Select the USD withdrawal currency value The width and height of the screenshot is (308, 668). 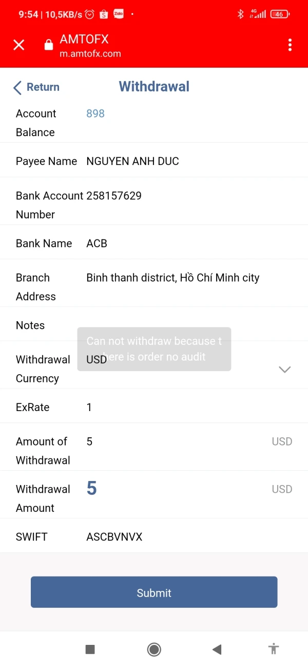pyautogui.click(x=97, y=360)
